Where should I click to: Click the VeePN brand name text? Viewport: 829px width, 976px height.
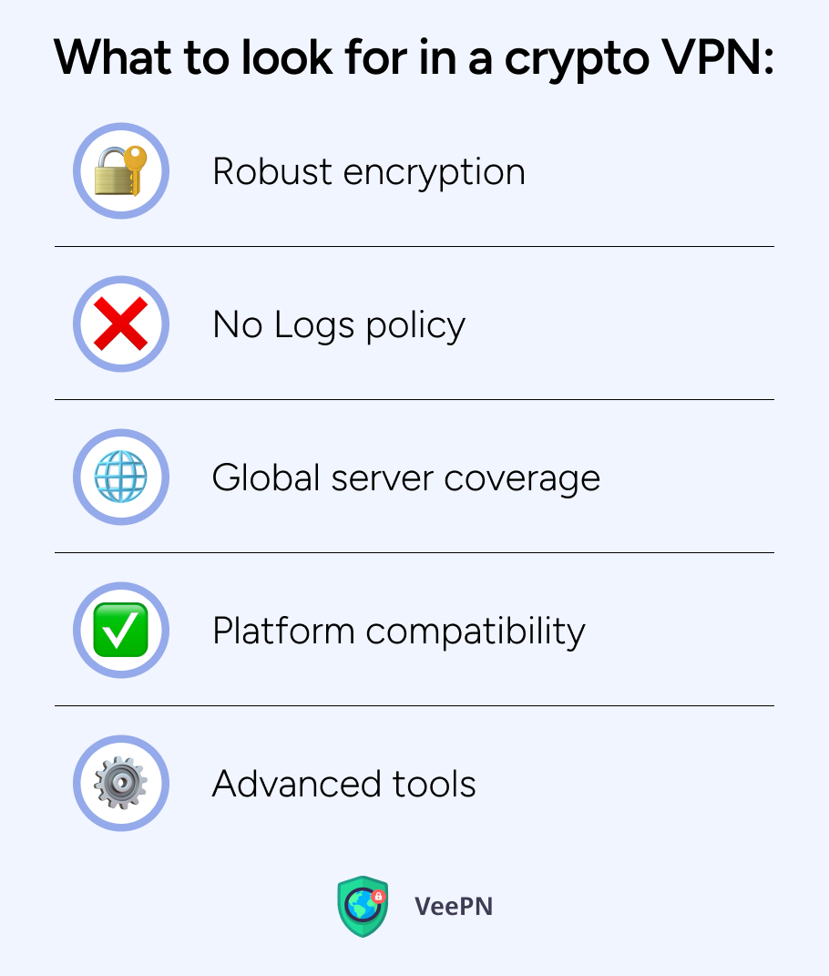click(454, 906)
